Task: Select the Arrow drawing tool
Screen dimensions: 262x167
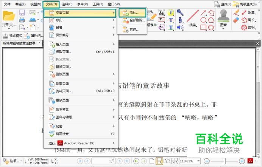Action: pos(203,13)
